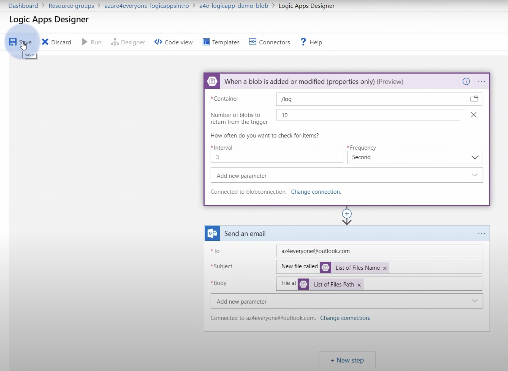Click the Interval input field
The image size is (508, 371).
point(277,157)
